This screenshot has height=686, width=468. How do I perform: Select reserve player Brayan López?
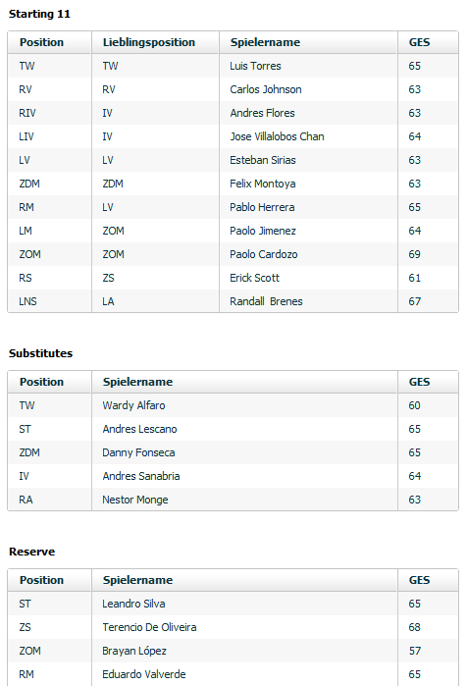click(x=133, y=651)
